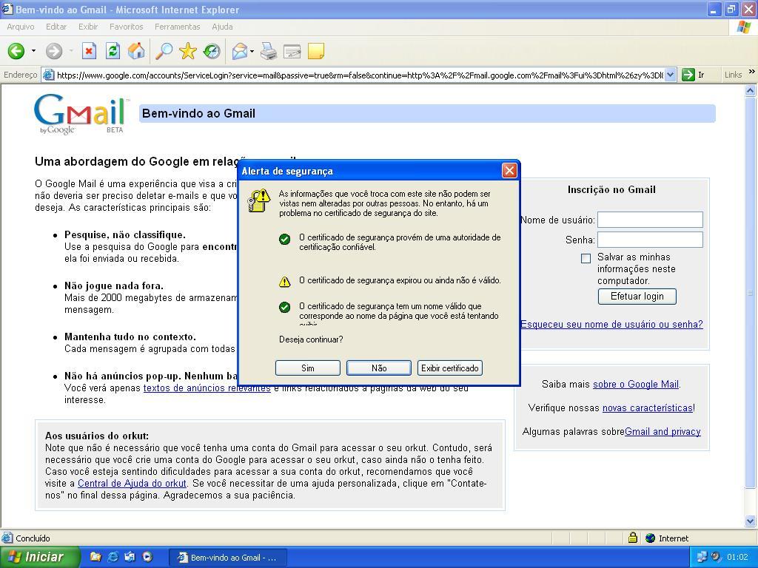This screenshot has height=568, width=758.
Task: Open the Iniciar start menu
Action: 36,557
